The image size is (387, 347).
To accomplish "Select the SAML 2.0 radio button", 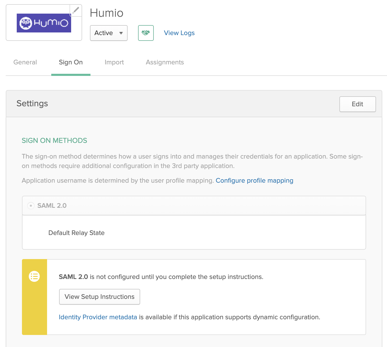I will [x=31, y=206].
